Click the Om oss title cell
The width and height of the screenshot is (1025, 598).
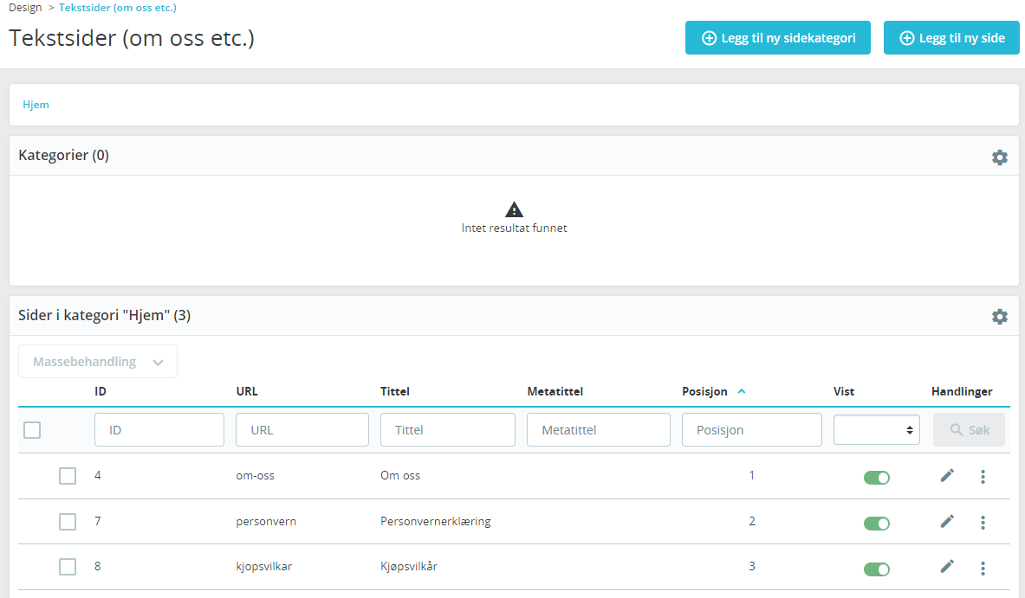click(x=400, y=475)
